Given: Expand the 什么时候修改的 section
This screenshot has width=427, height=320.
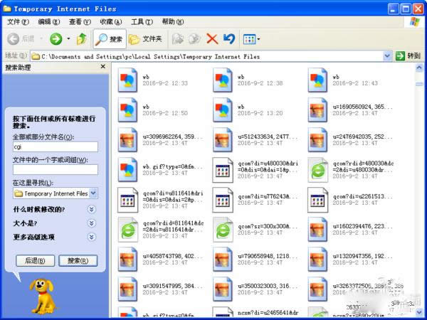Looking at the screenshot, I should (x=91, y=209).
